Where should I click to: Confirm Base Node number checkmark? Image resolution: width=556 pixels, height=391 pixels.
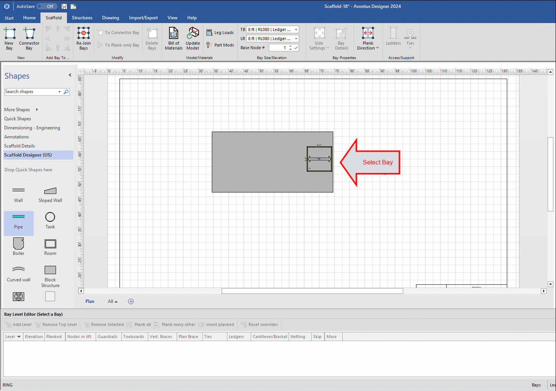pos(296,48)
